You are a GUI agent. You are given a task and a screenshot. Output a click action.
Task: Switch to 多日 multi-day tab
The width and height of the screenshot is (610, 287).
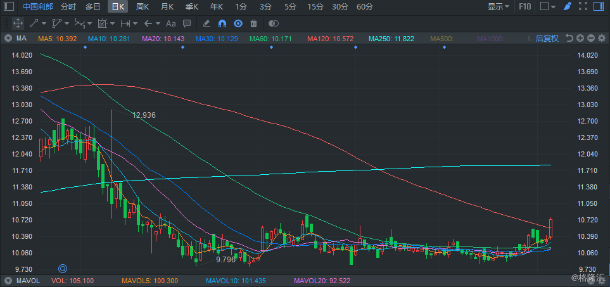click(x=93, y=6)
